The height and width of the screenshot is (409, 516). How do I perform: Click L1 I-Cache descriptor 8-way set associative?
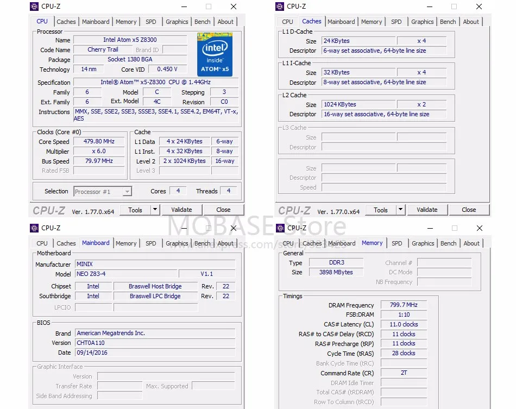tap(384, 82)
